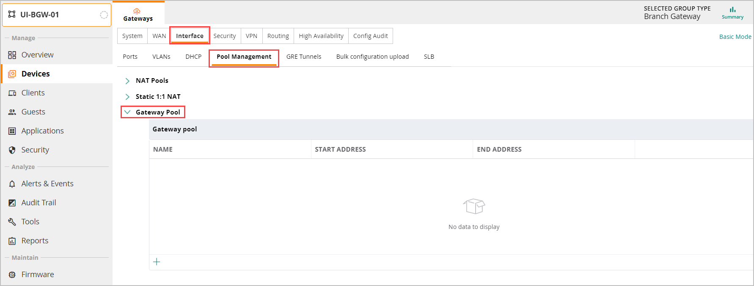Click the UI-BGW-01 group name
The height and width of the screenshot is (286, 754).
[x=40, y=15]
